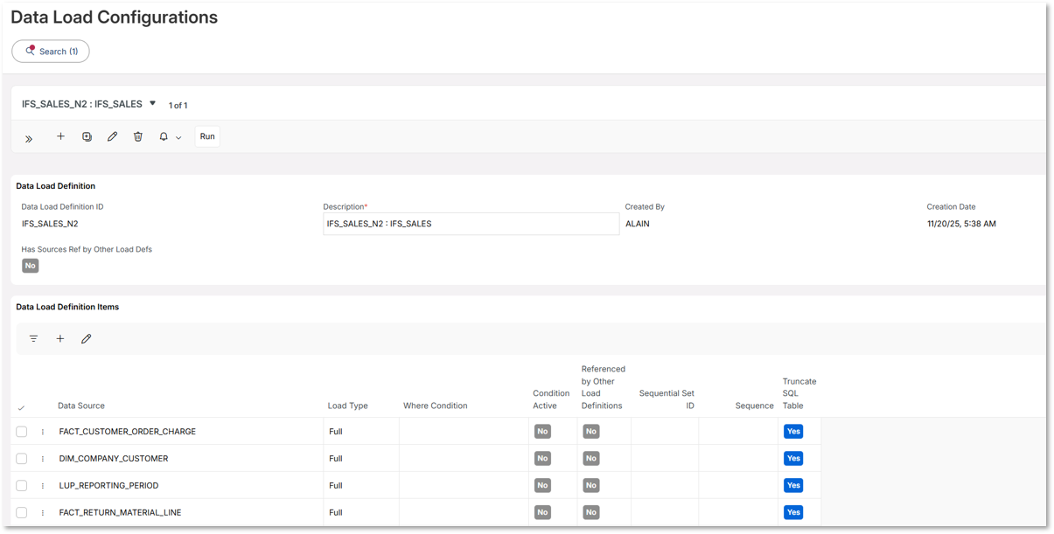Click the Has Sources Ref No badge
1054x534 pixels.
[x=31, y=266]
